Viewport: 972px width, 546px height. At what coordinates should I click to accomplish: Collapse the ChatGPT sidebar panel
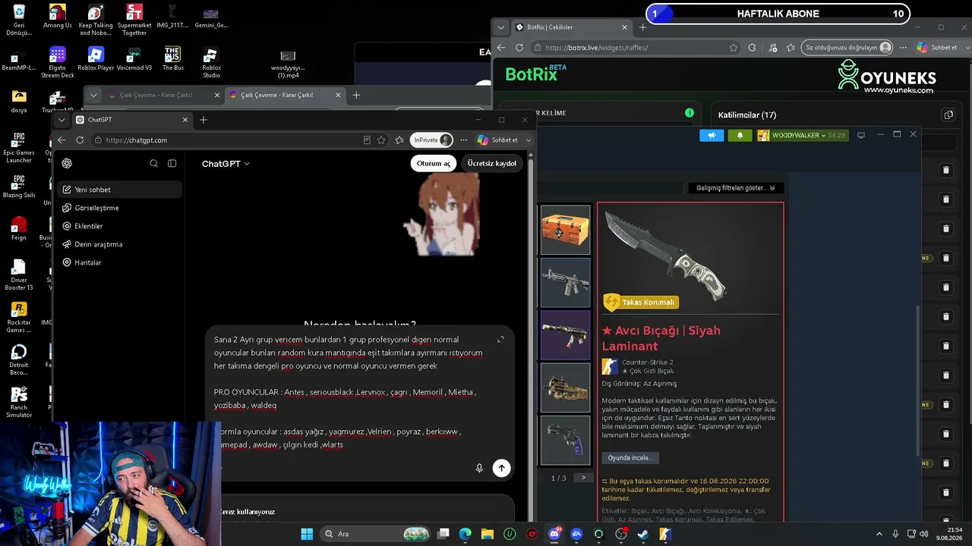click(x=172, y=163)
